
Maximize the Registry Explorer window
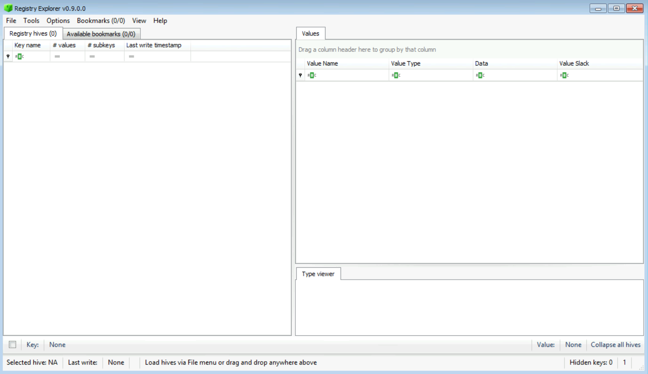[616, 8]
